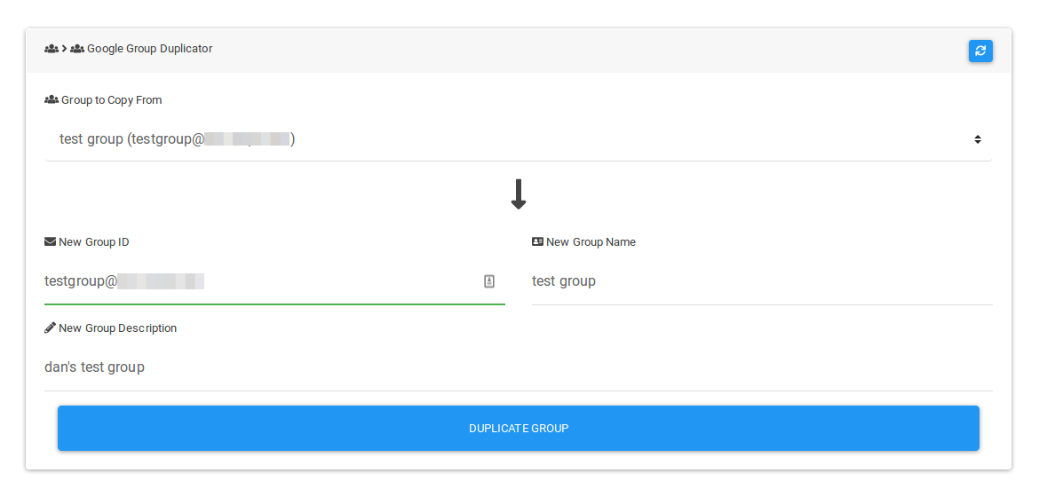The image size is (1039, 497).
Task: Click the New Group Description label
Action: [117, 328]
